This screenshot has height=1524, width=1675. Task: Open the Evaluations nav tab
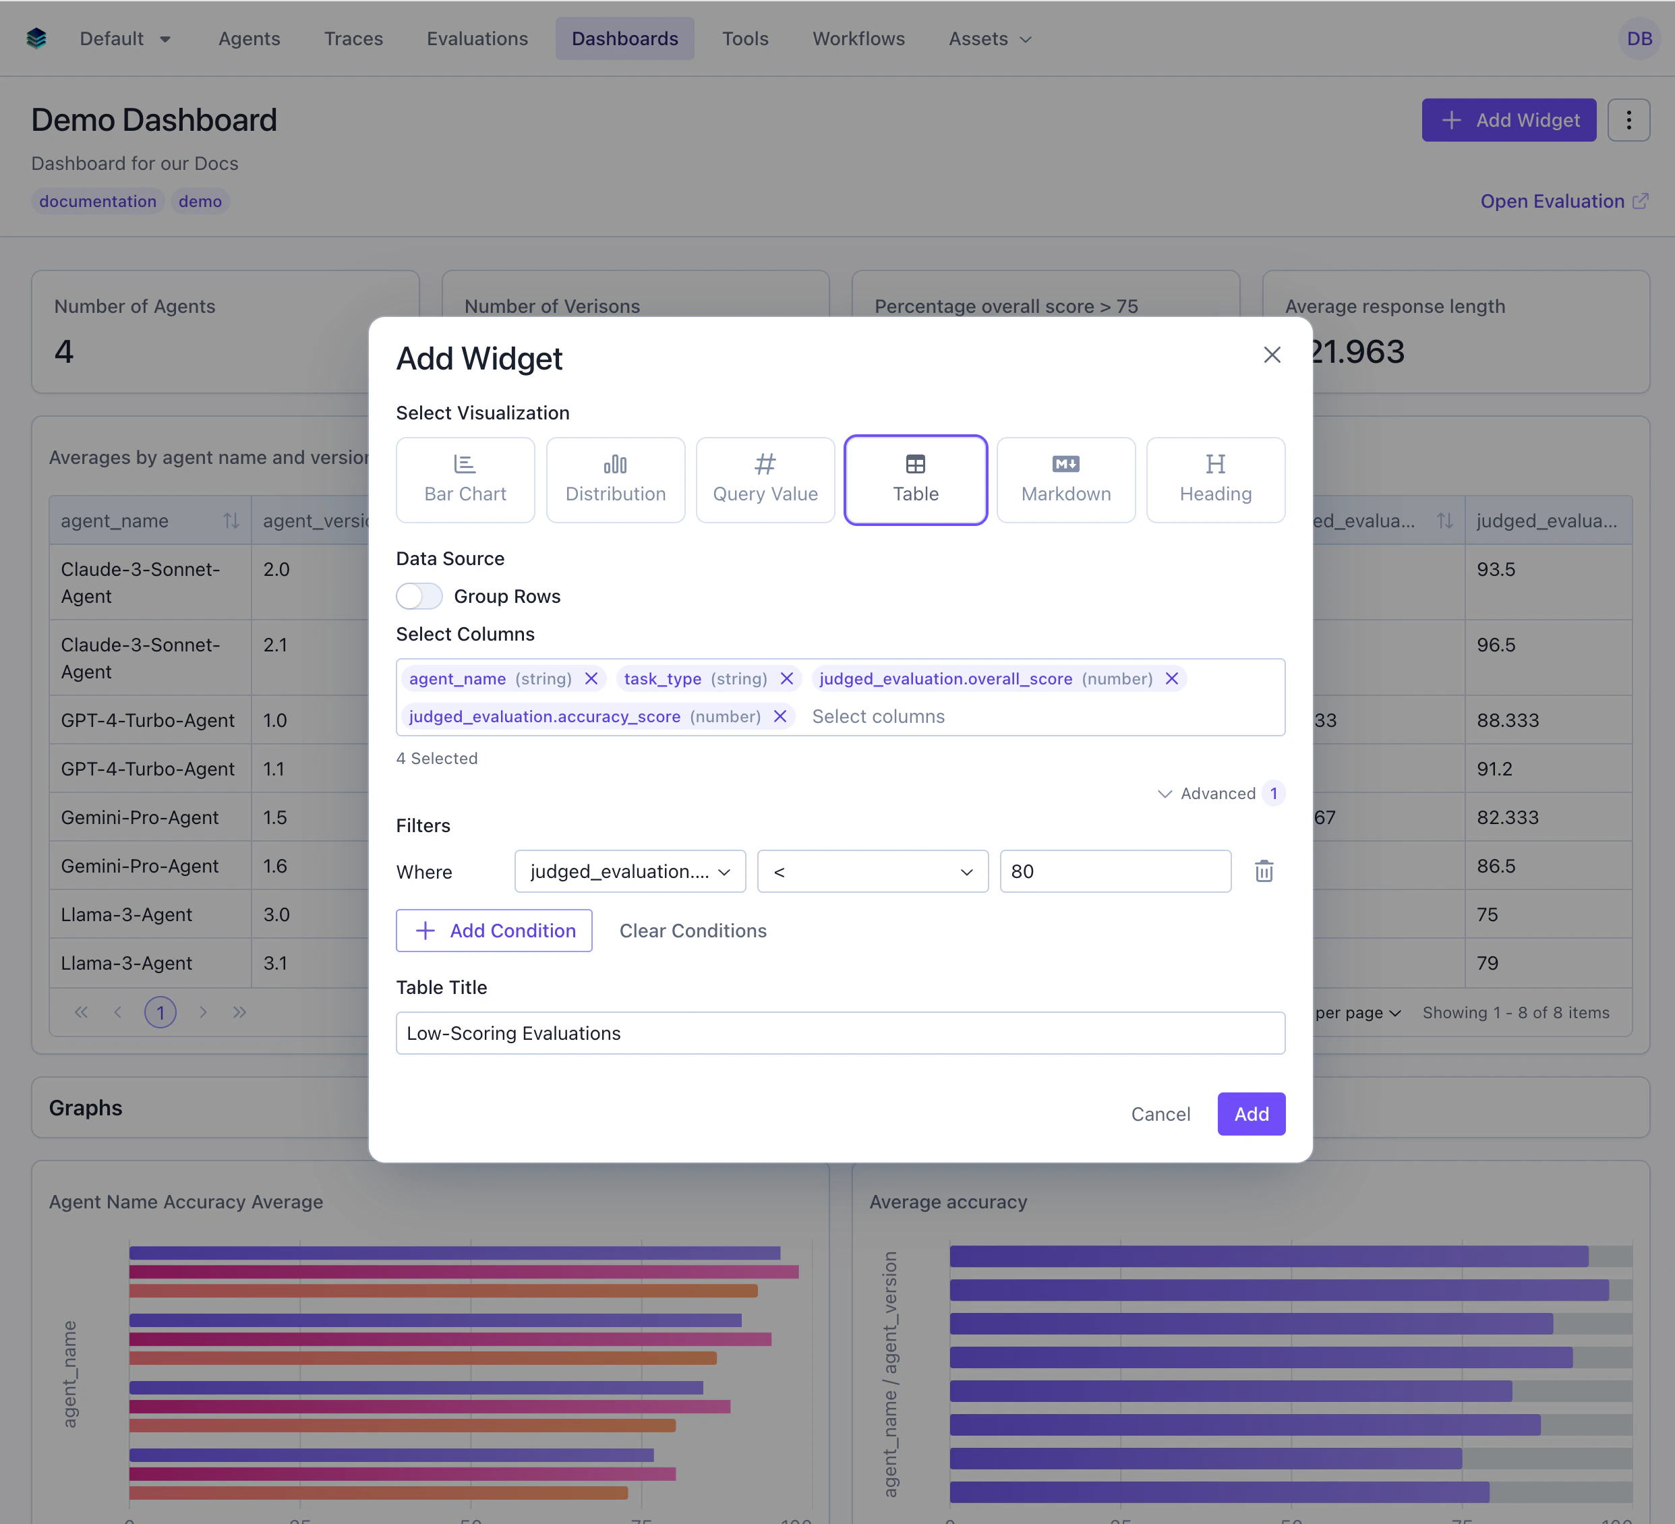[477, 39]
